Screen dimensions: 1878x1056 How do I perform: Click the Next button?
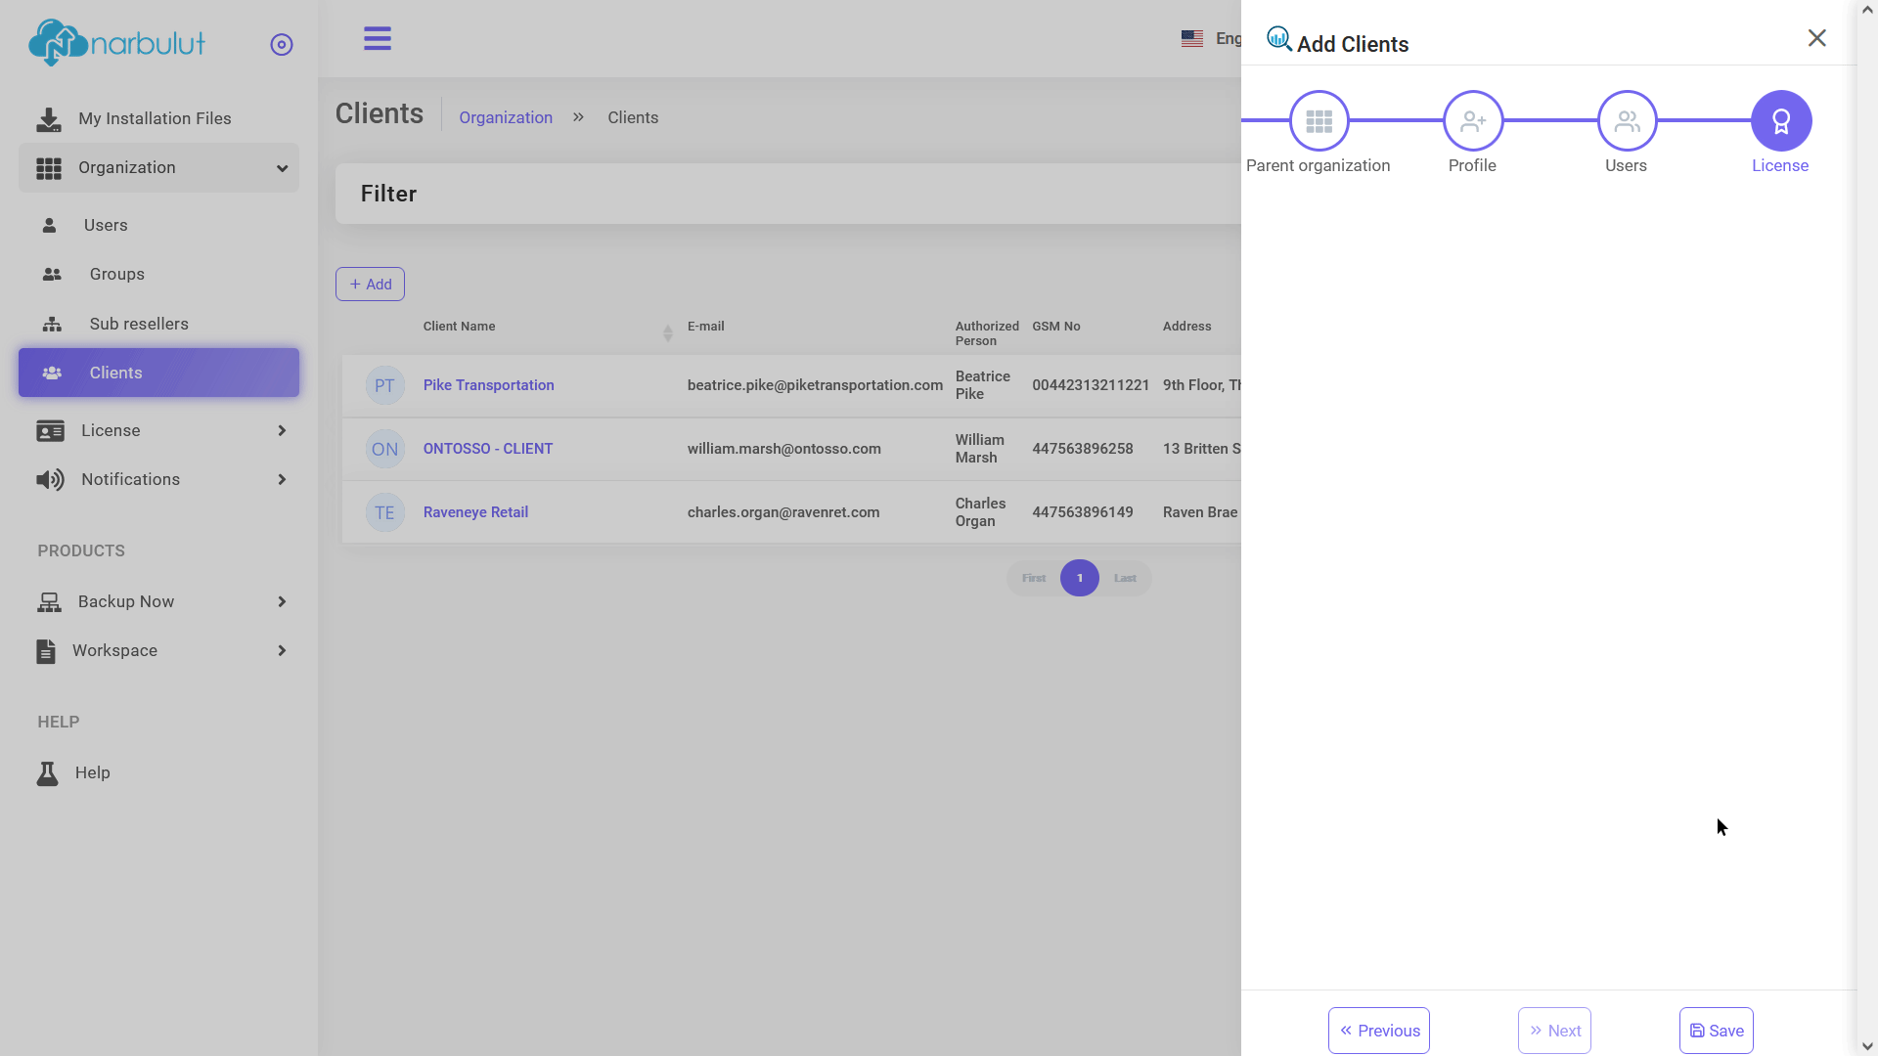[1554, 1031]
